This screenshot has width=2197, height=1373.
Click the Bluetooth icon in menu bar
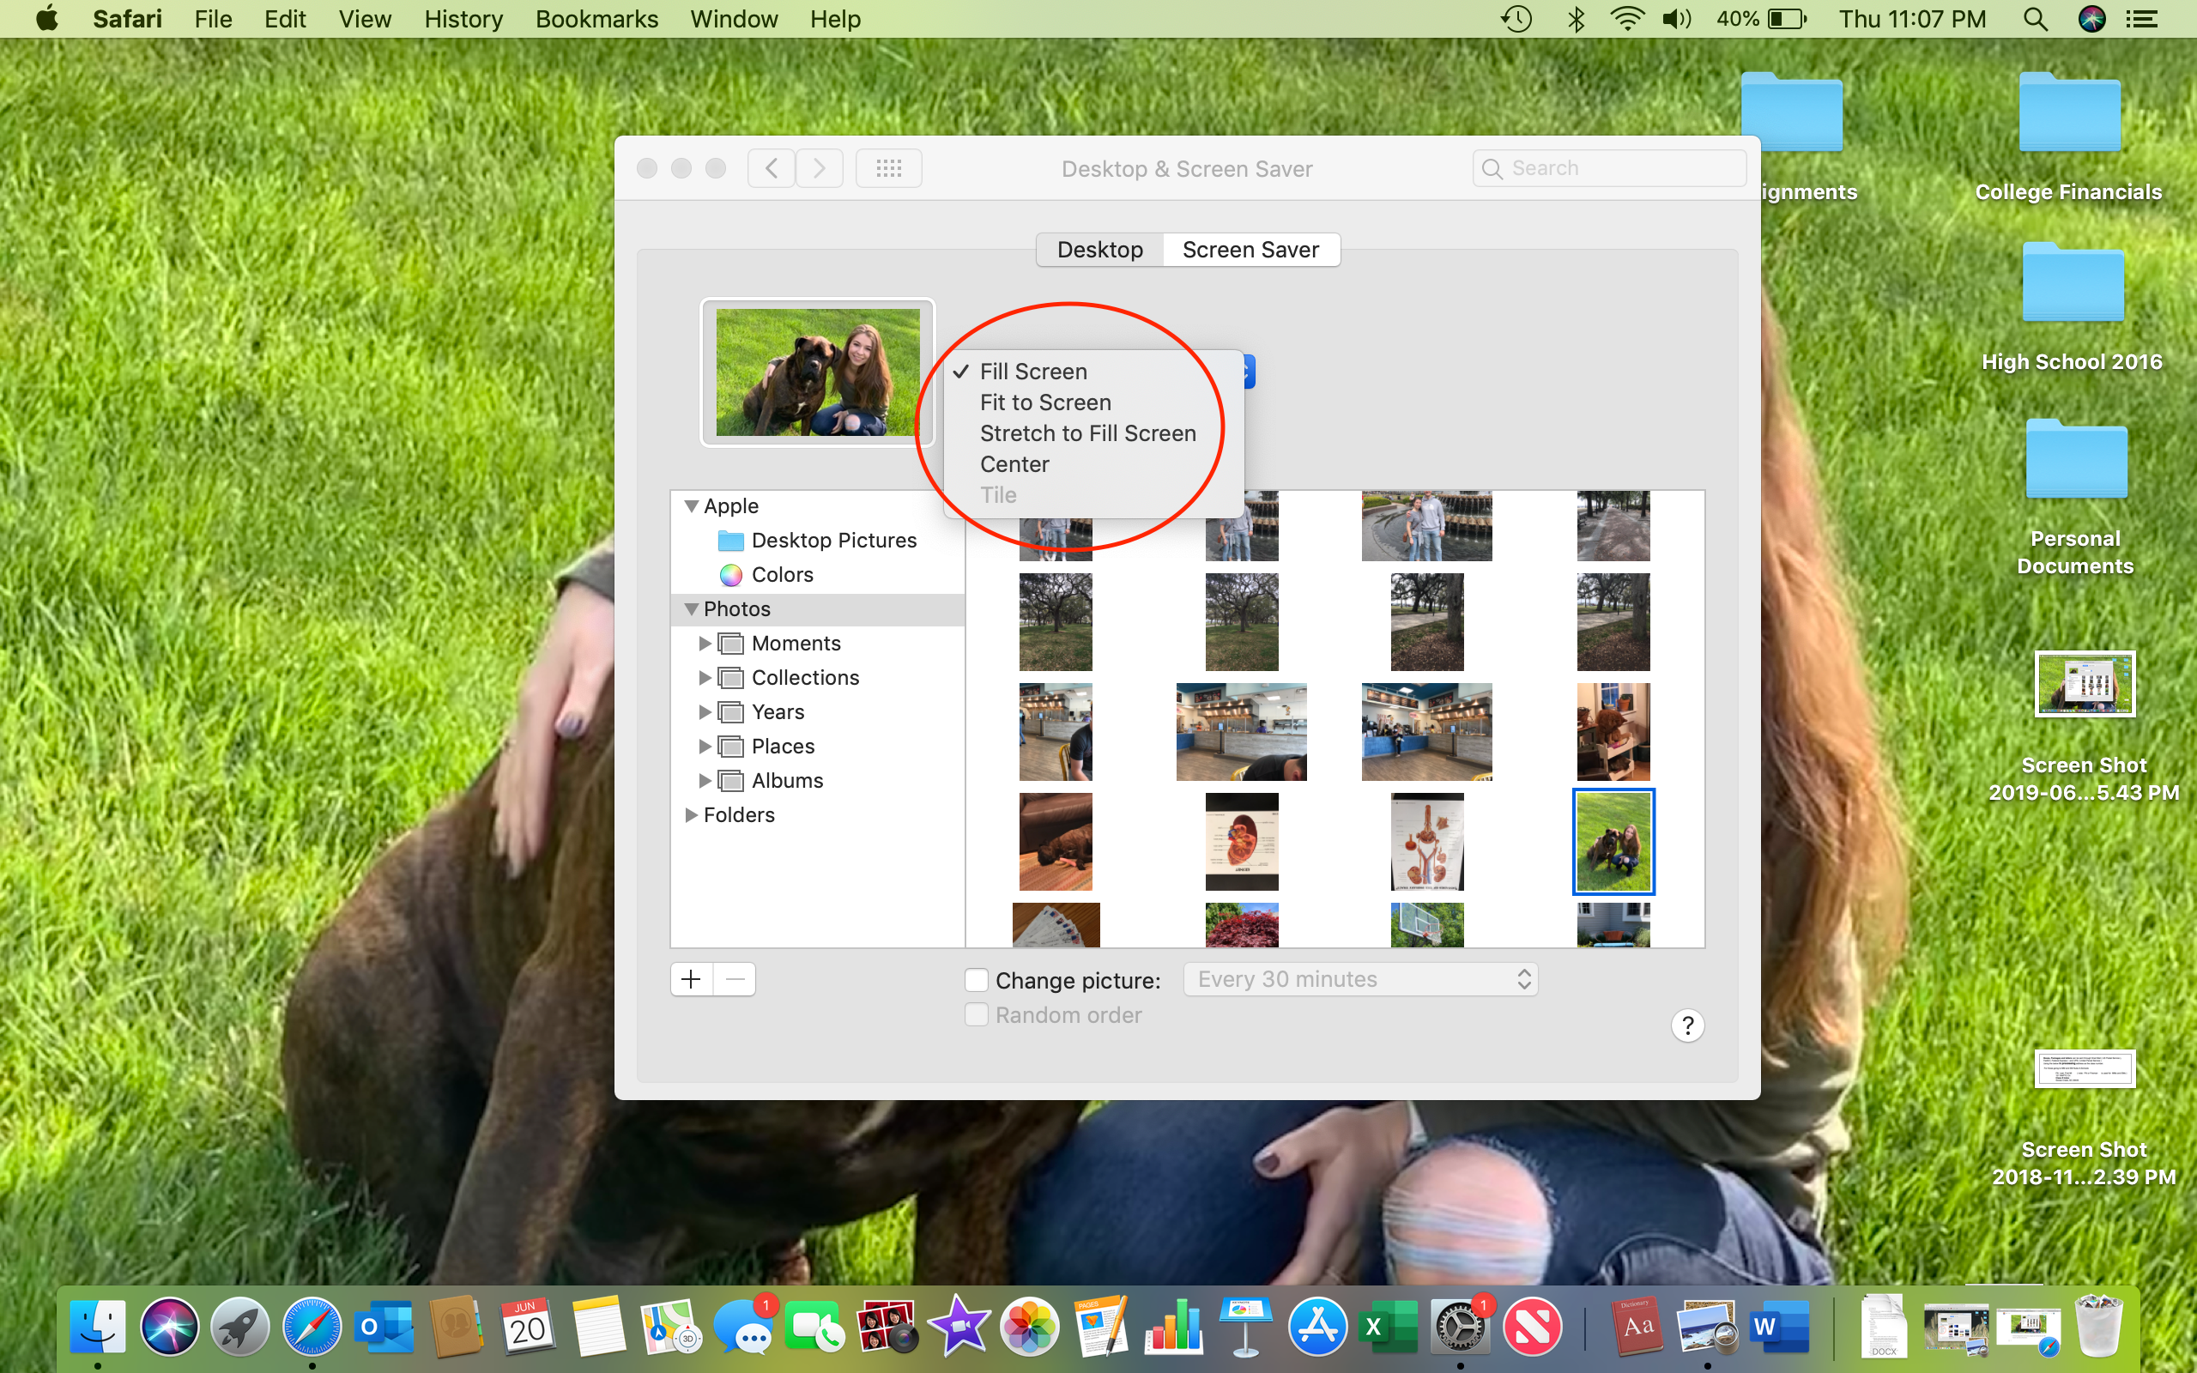[1576, 19]
